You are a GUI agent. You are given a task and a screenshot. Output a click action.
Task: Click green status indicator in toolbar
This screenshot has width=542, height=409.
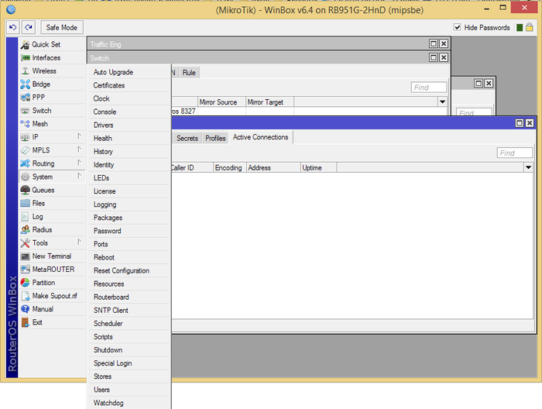pyautogui.click(x=520, y=27)
